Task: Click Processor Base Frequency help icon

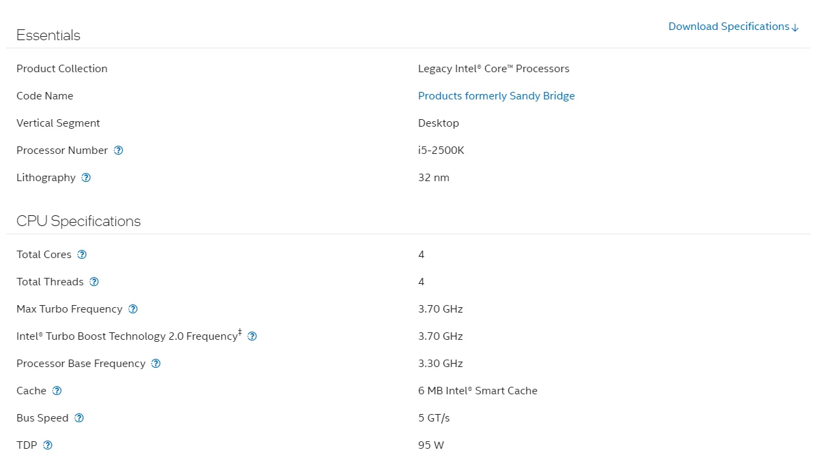Action: pyautogui.click(x=156, y=364)
